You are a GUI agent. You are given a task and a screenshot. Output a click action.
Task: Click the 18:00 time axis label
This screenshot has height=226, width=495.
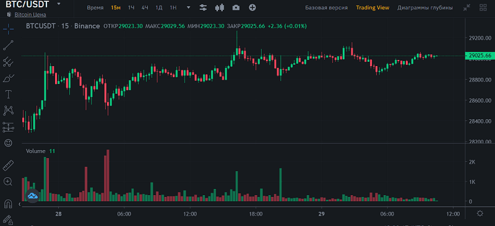pyautogui.click(x=256, y=214)
